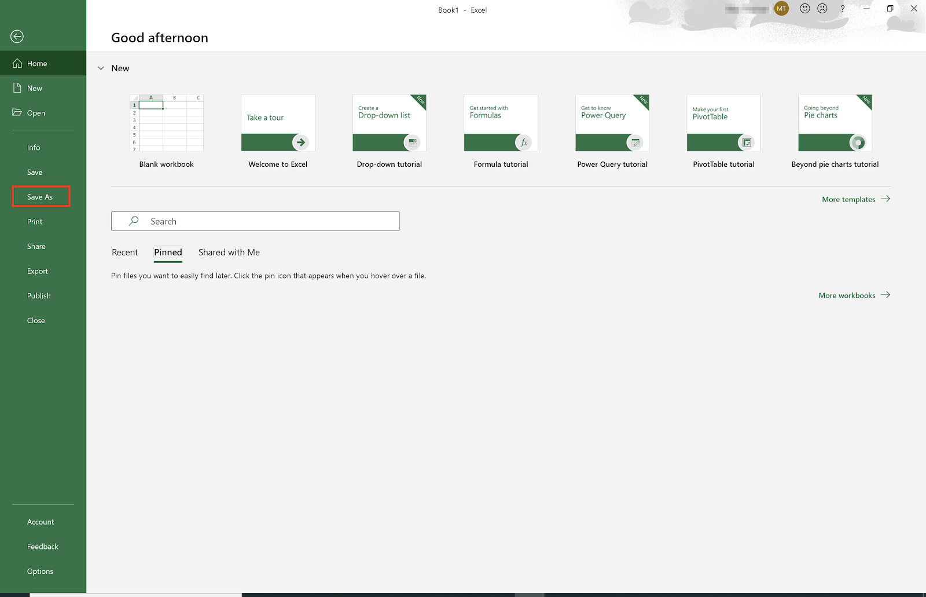Click arrow next to More templates
This screenshot has height=597, width=926.
tap(885, 199)
